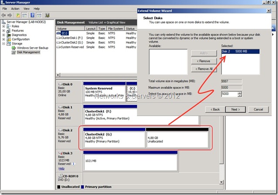Screen dimensions: 278x195
Task: Decrease the space amount with spinner down
Action: pyautogui.click(x=240, y=95)
